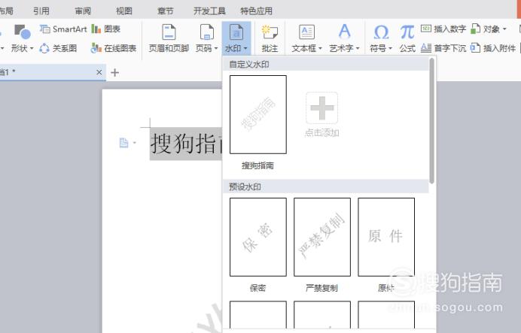Viewport: 521px width, 333px height.
Task: Switch to the 视图 tab
Action: 124,11
